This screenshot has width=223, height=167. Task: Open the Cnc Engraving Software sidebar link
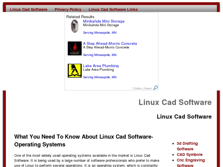click(x=191, y=163)
